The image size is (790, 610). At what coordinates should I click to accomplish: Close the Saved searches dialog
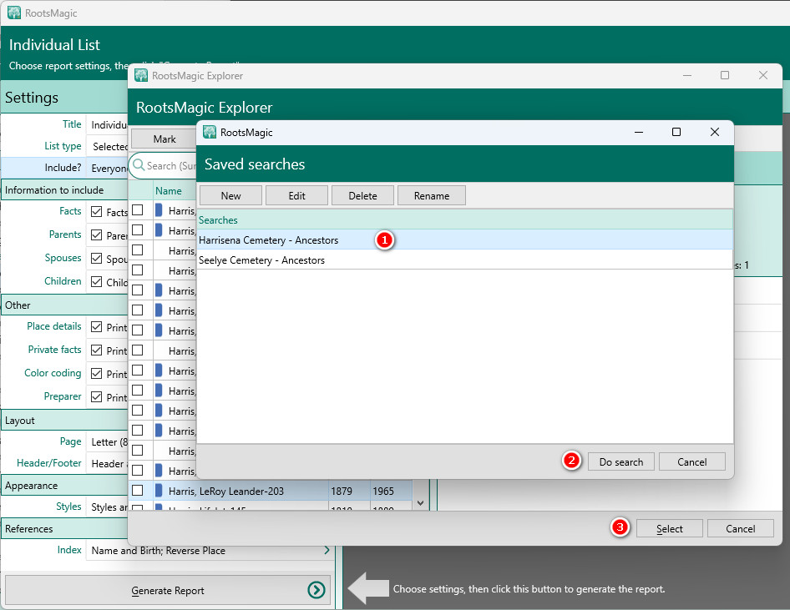point(715,132)
